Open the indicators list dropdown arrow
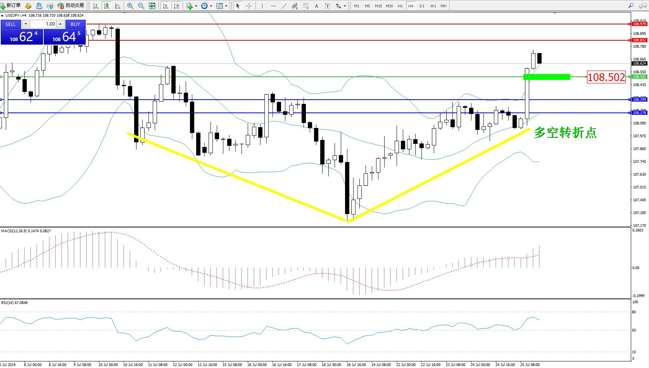Viewport: 649px width, 368px height. coord(196,6)
